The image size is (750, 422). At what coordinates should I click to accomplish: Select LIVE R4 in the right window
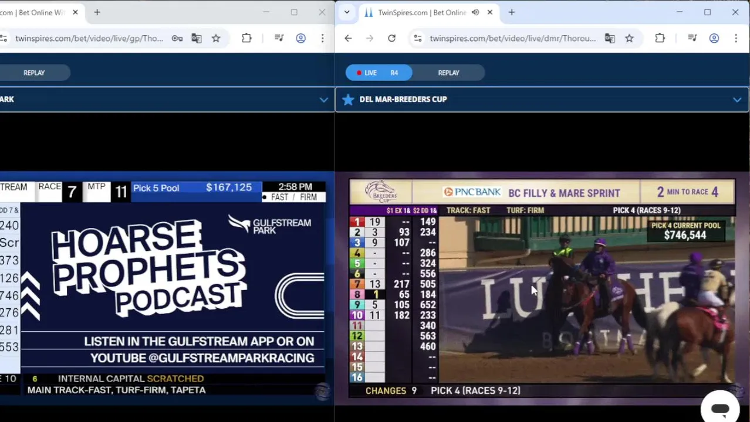coord(379,73)
